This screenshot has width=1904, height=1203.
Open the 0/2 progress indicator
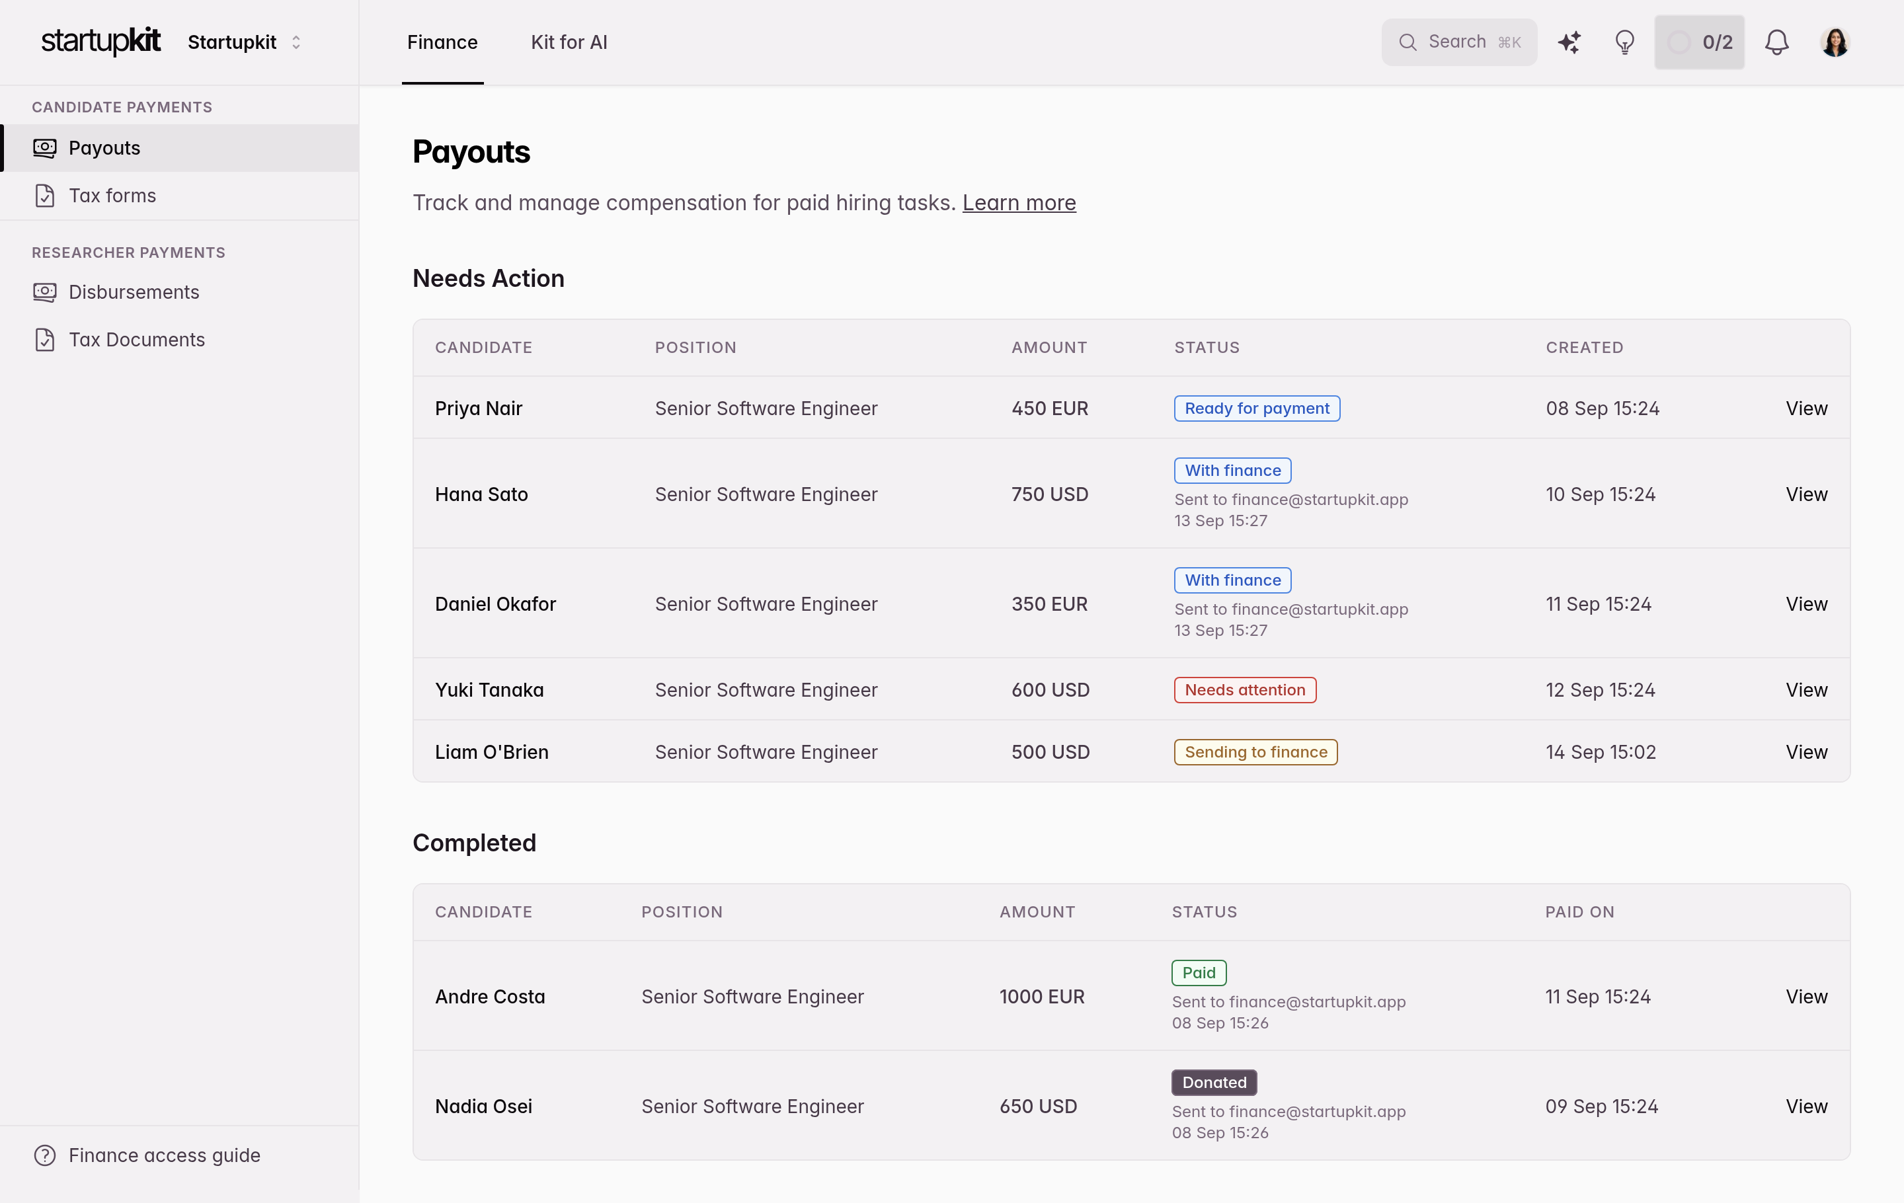coord(1698,42)
